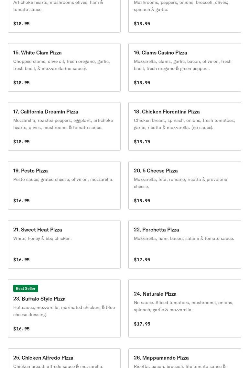This screenshot has width=249, height=368.
Task: Open 18. Chicken Florentina Pizza details
Action: 185,126
